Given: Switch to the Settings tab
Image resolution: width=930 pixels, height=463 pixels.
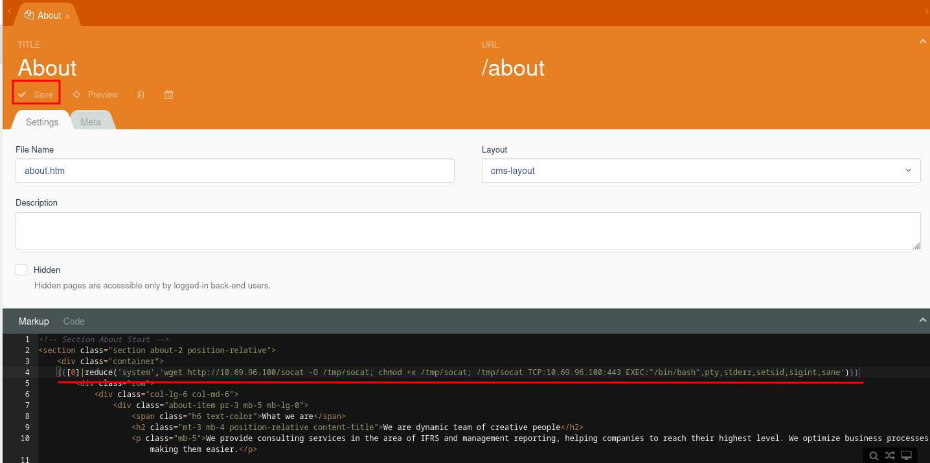Looking at the screenshot, I should [42, 122].
